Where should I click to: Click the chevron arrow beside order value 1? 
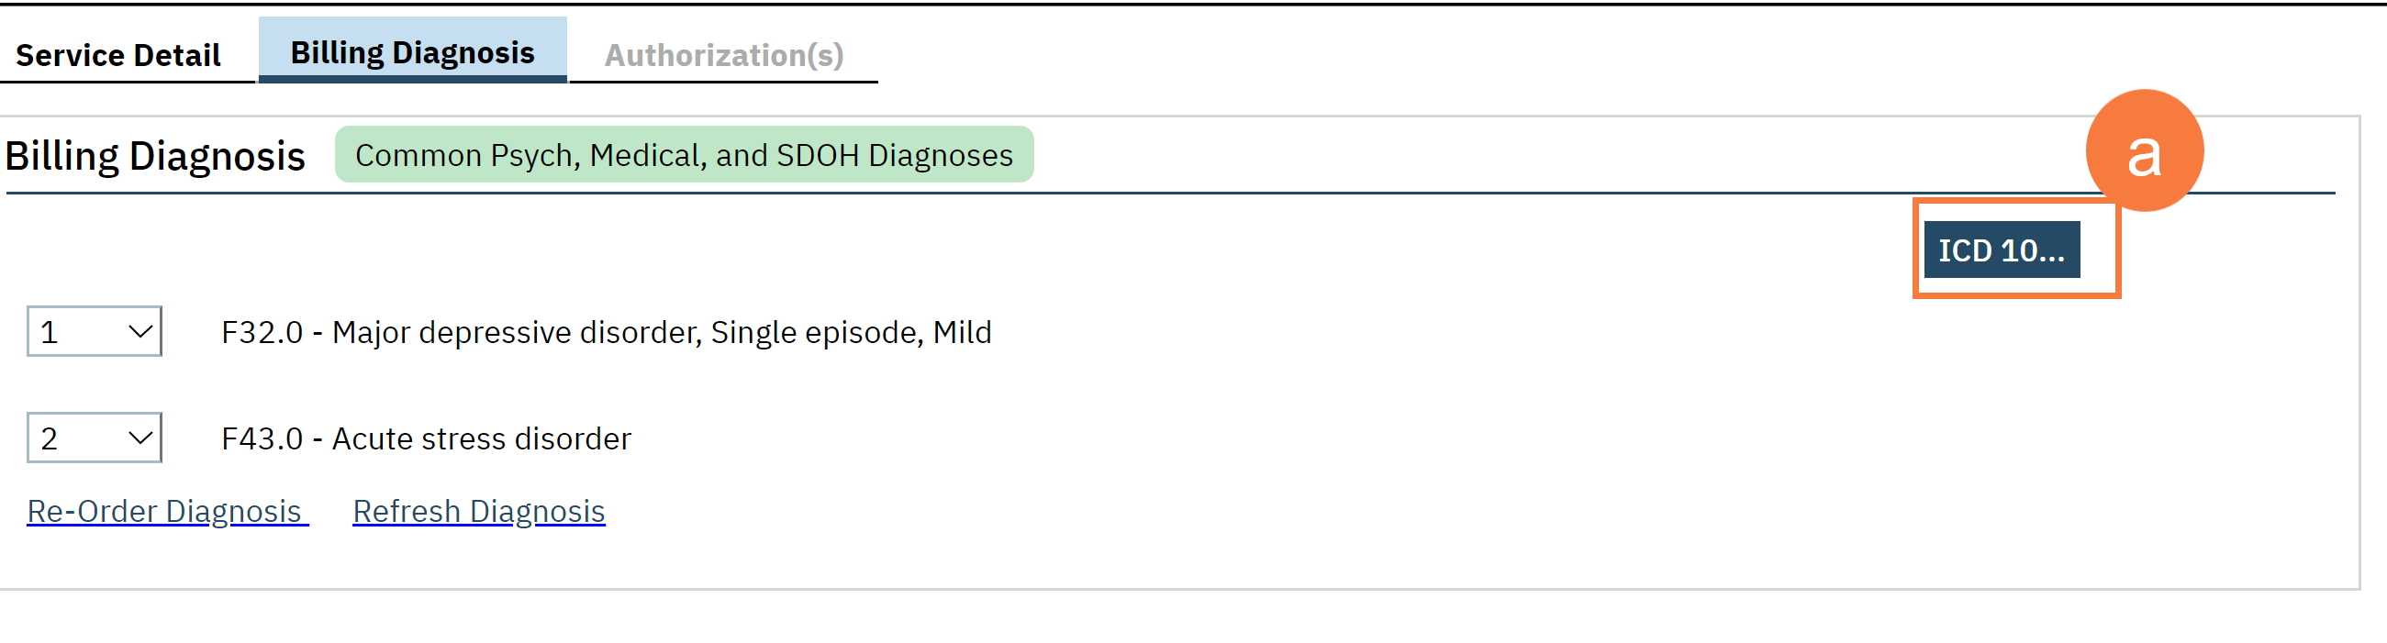[x=139, y=332]
